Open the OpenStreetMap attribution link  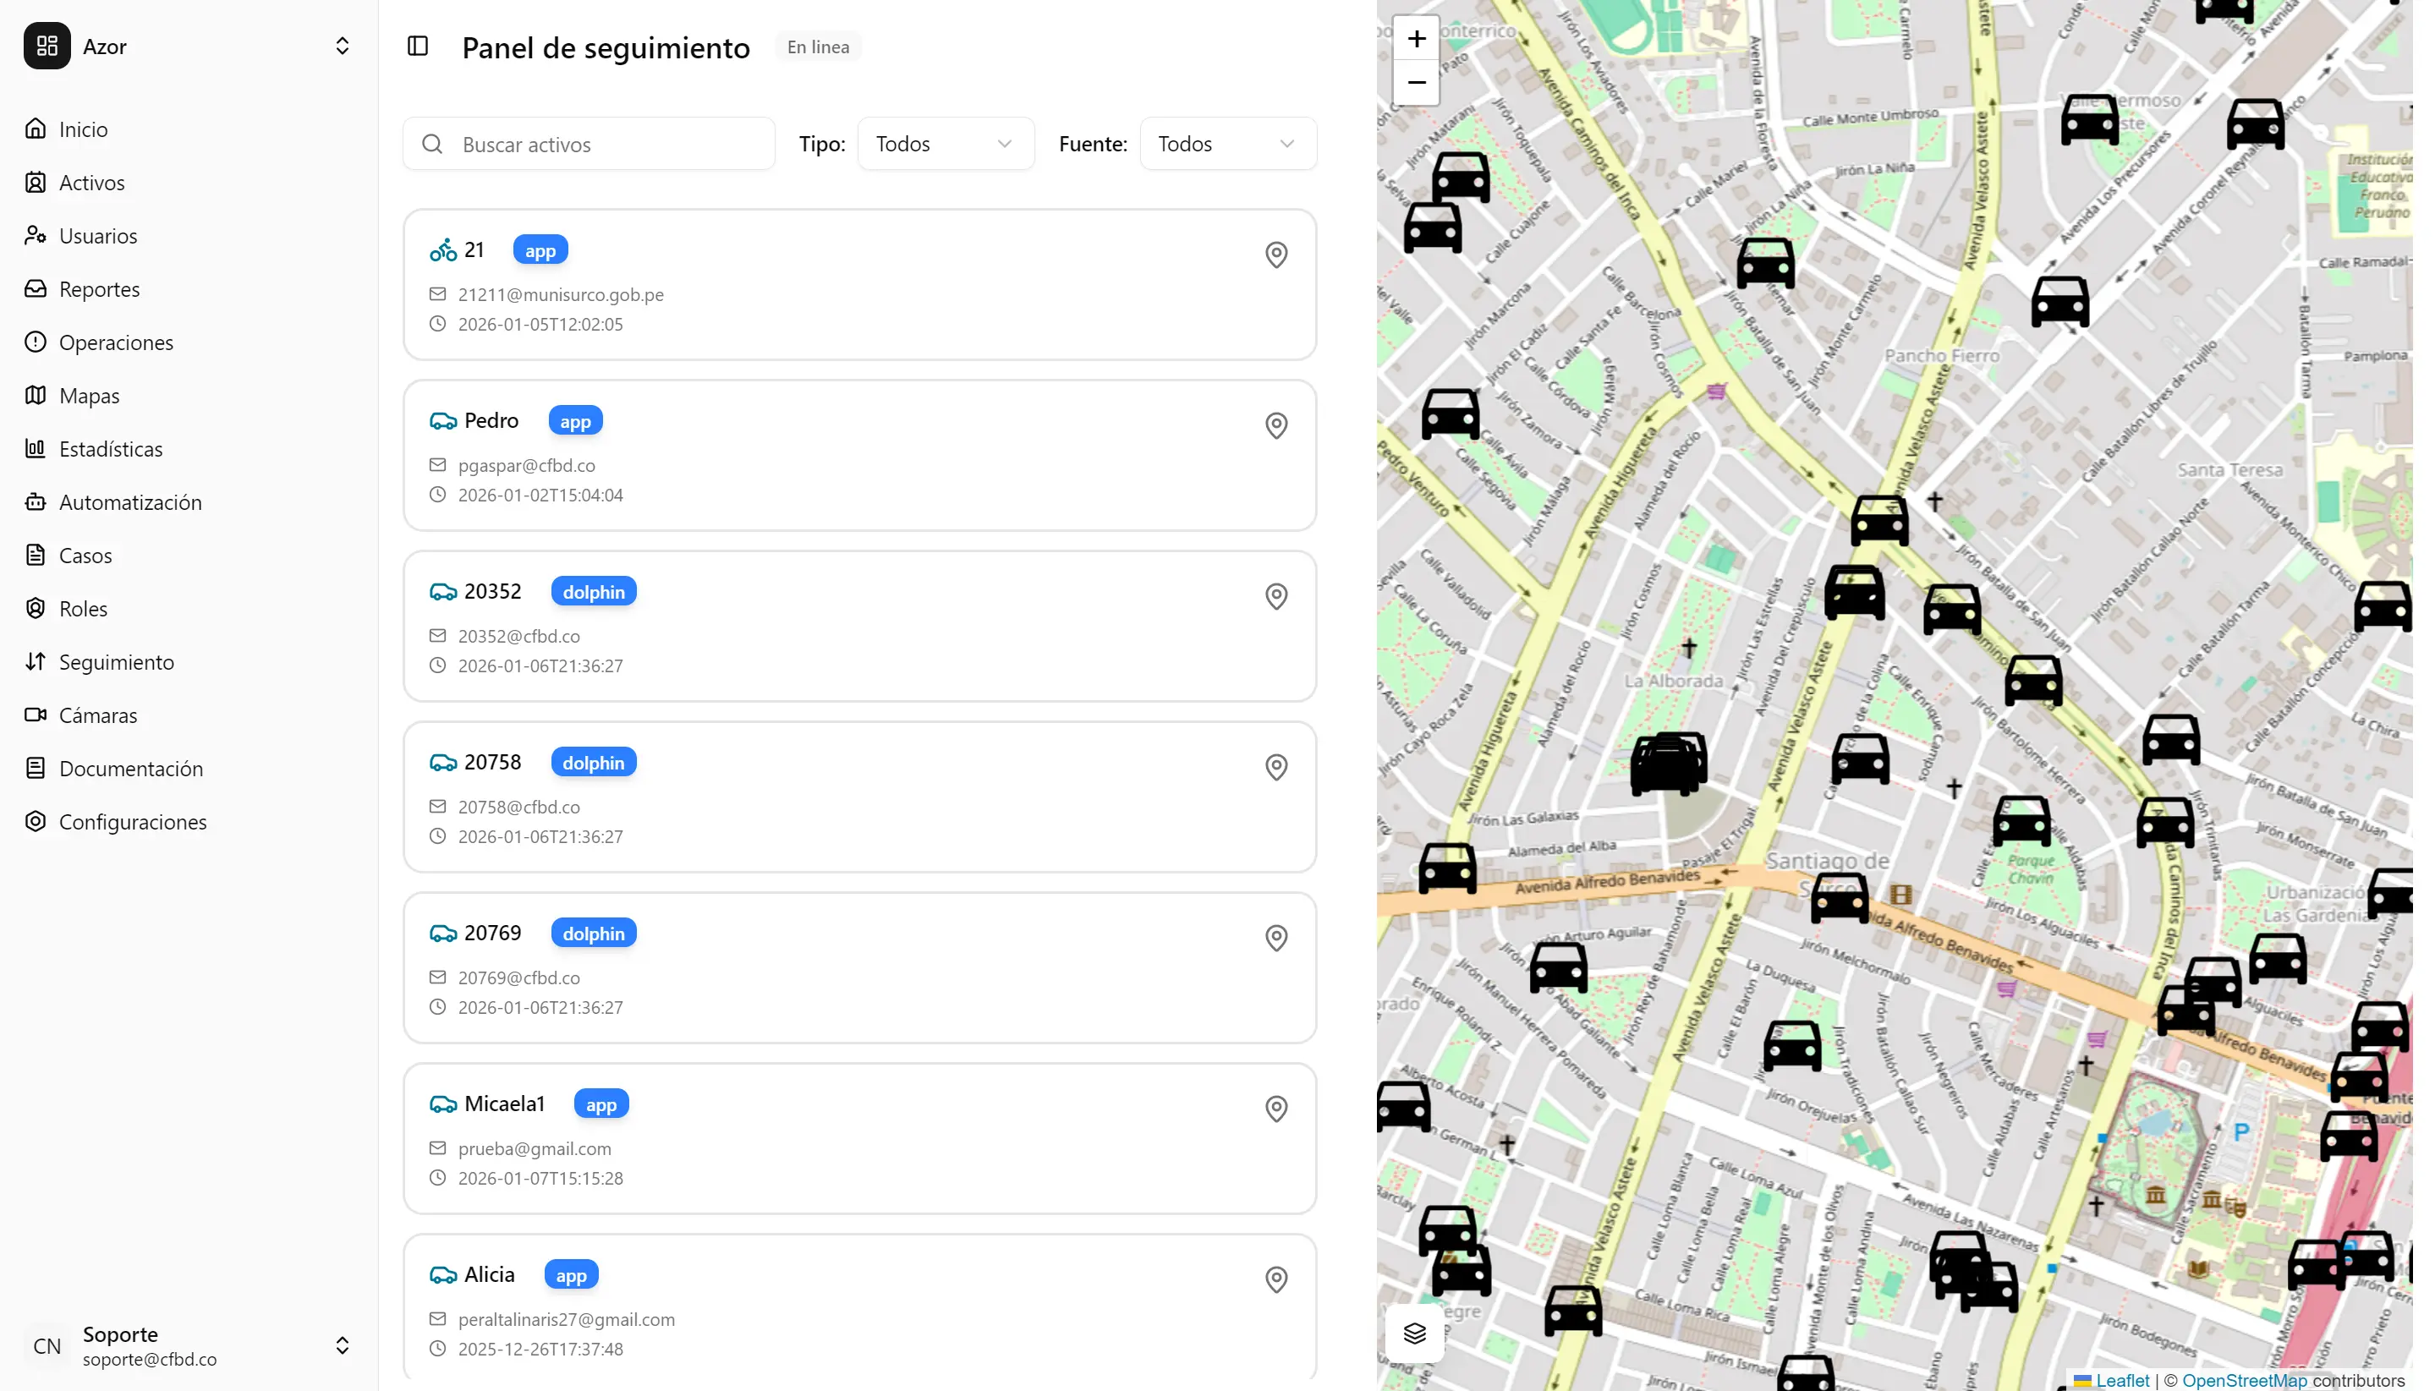(x=2243, y=1381)
